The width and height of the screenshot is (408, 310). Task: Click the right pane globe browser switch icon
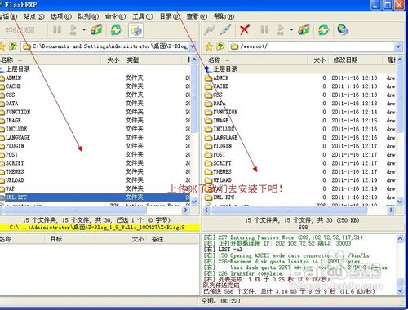click(343, 29)
